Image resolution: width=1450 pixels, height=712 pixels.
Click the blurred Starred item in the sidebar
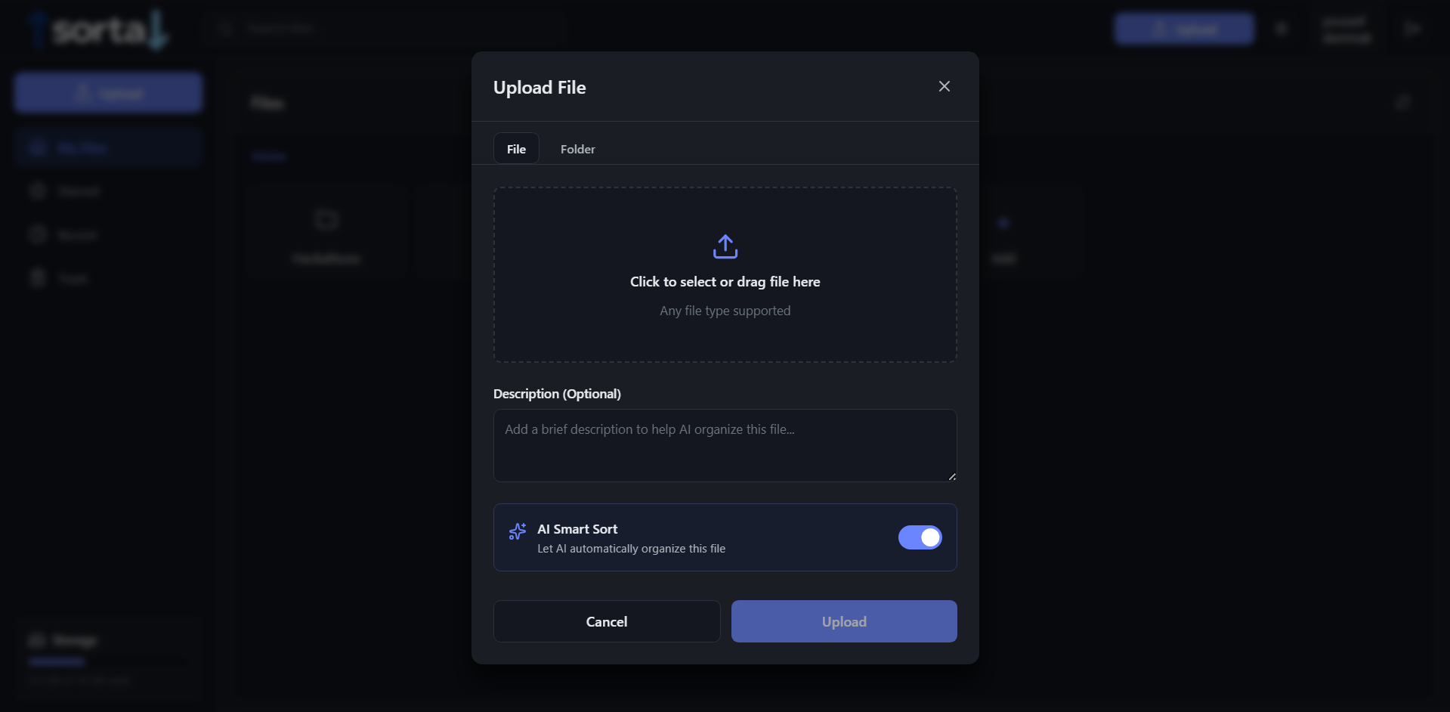(108, 191)
